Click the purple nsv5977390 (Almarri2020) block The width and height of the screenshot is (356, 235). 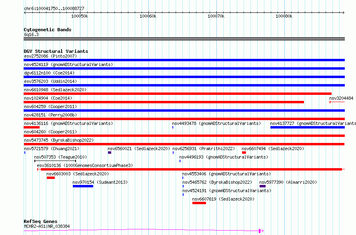click(x=262, y=186)
